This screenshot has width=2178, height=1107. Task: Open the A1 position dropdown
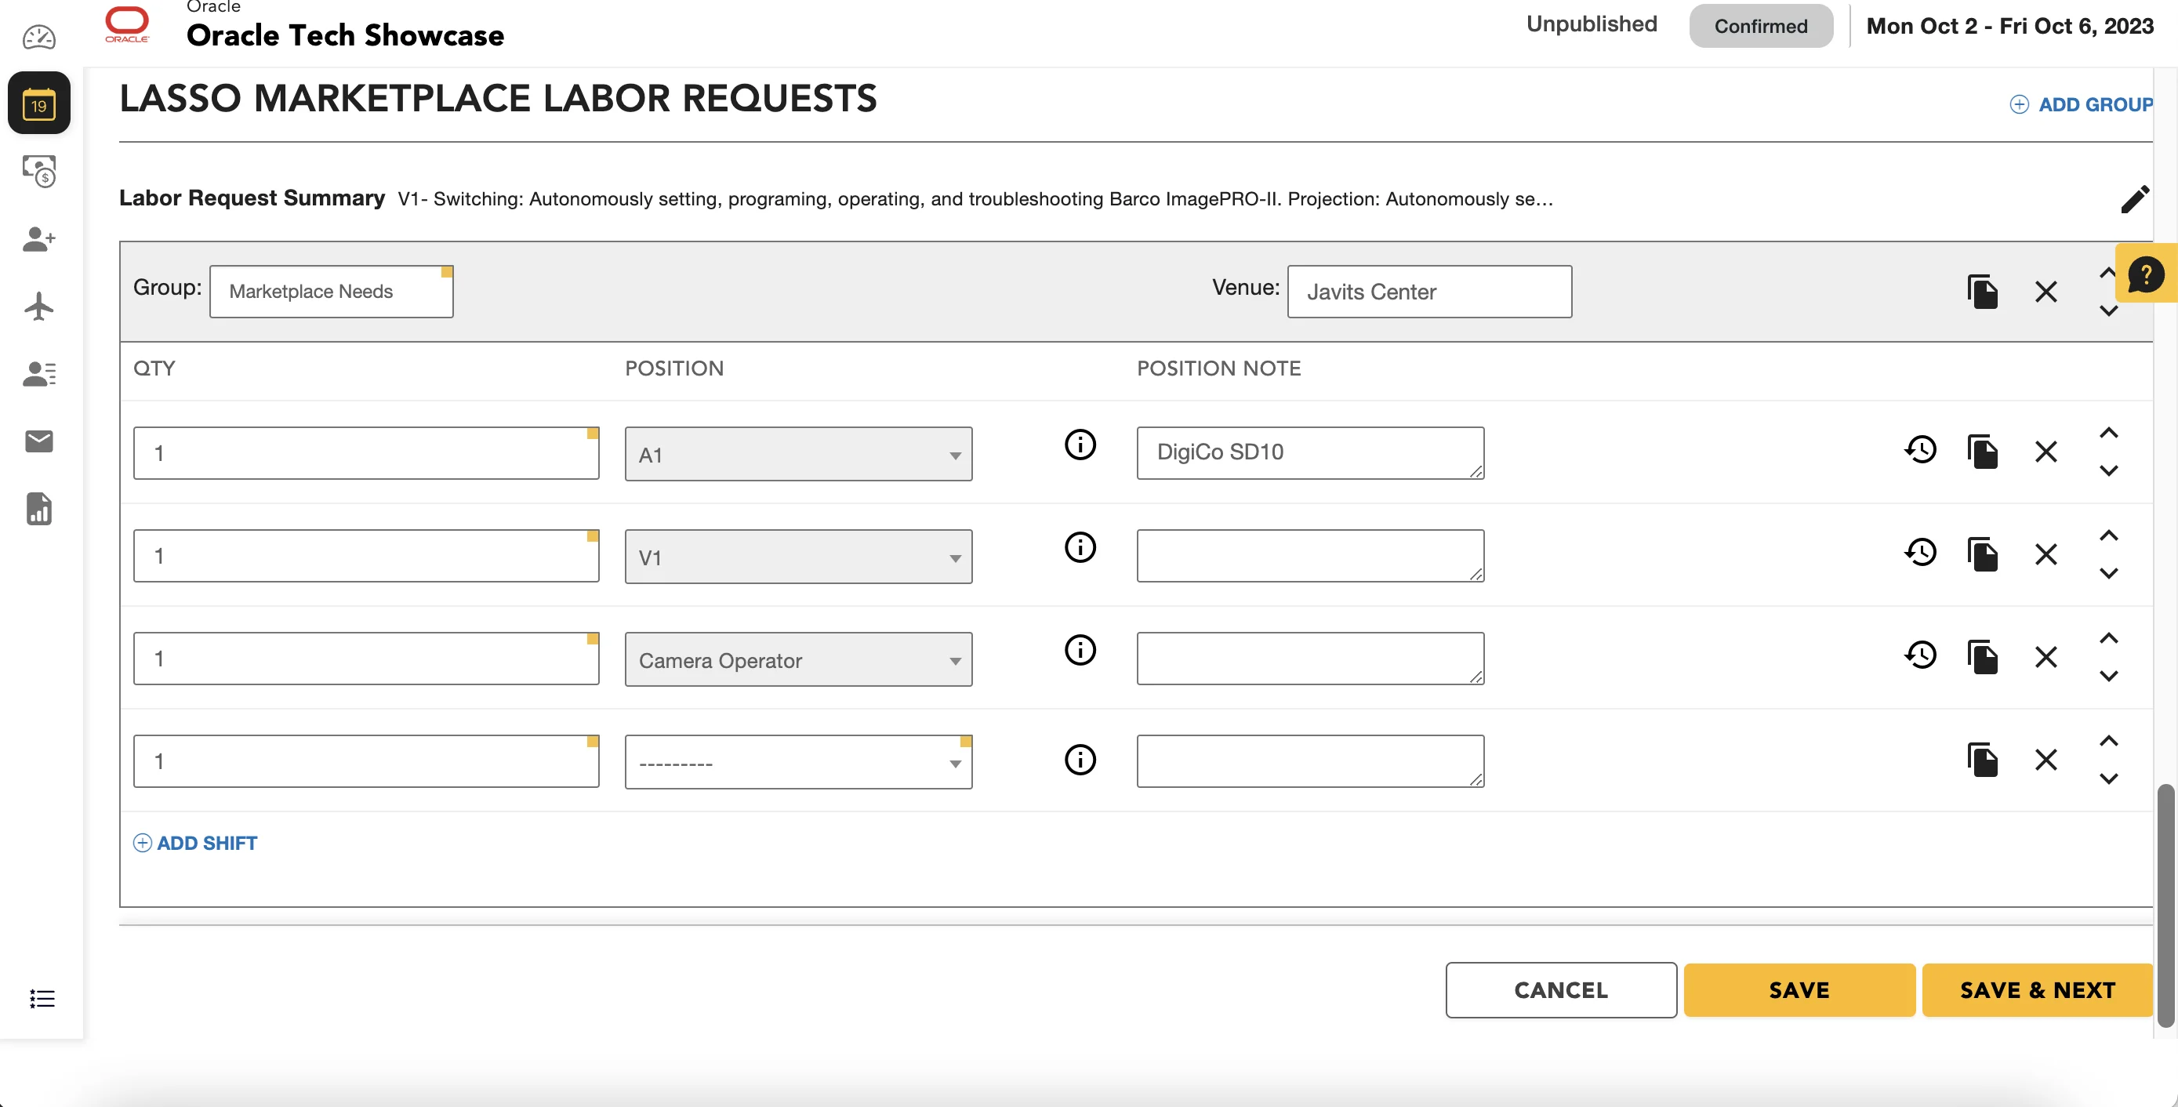click(x=798, y=454)
